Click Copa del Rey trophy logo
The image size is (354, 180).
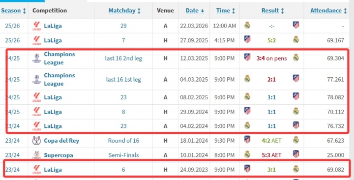[x=36, y=141]
